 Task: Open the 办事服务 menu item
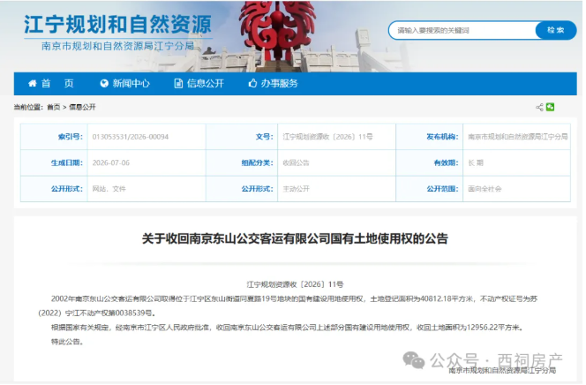point(274,83)
